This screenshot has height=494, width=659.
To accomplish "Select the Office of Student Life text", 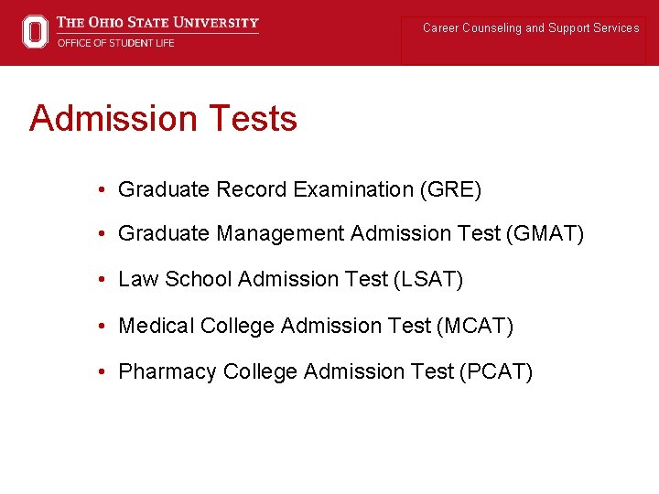I will [115, 43].
